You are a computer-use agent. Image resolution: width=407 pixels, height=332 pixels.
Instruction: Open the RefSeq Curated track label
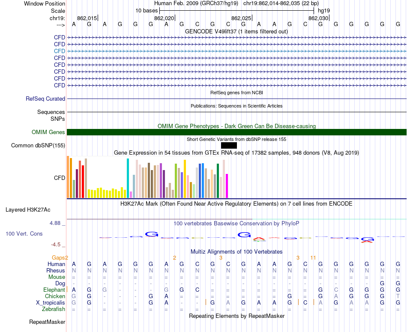[x=45, y=99]
